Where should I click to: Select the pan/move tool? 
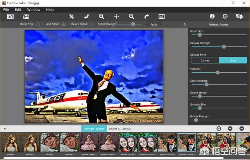(116, 16)
